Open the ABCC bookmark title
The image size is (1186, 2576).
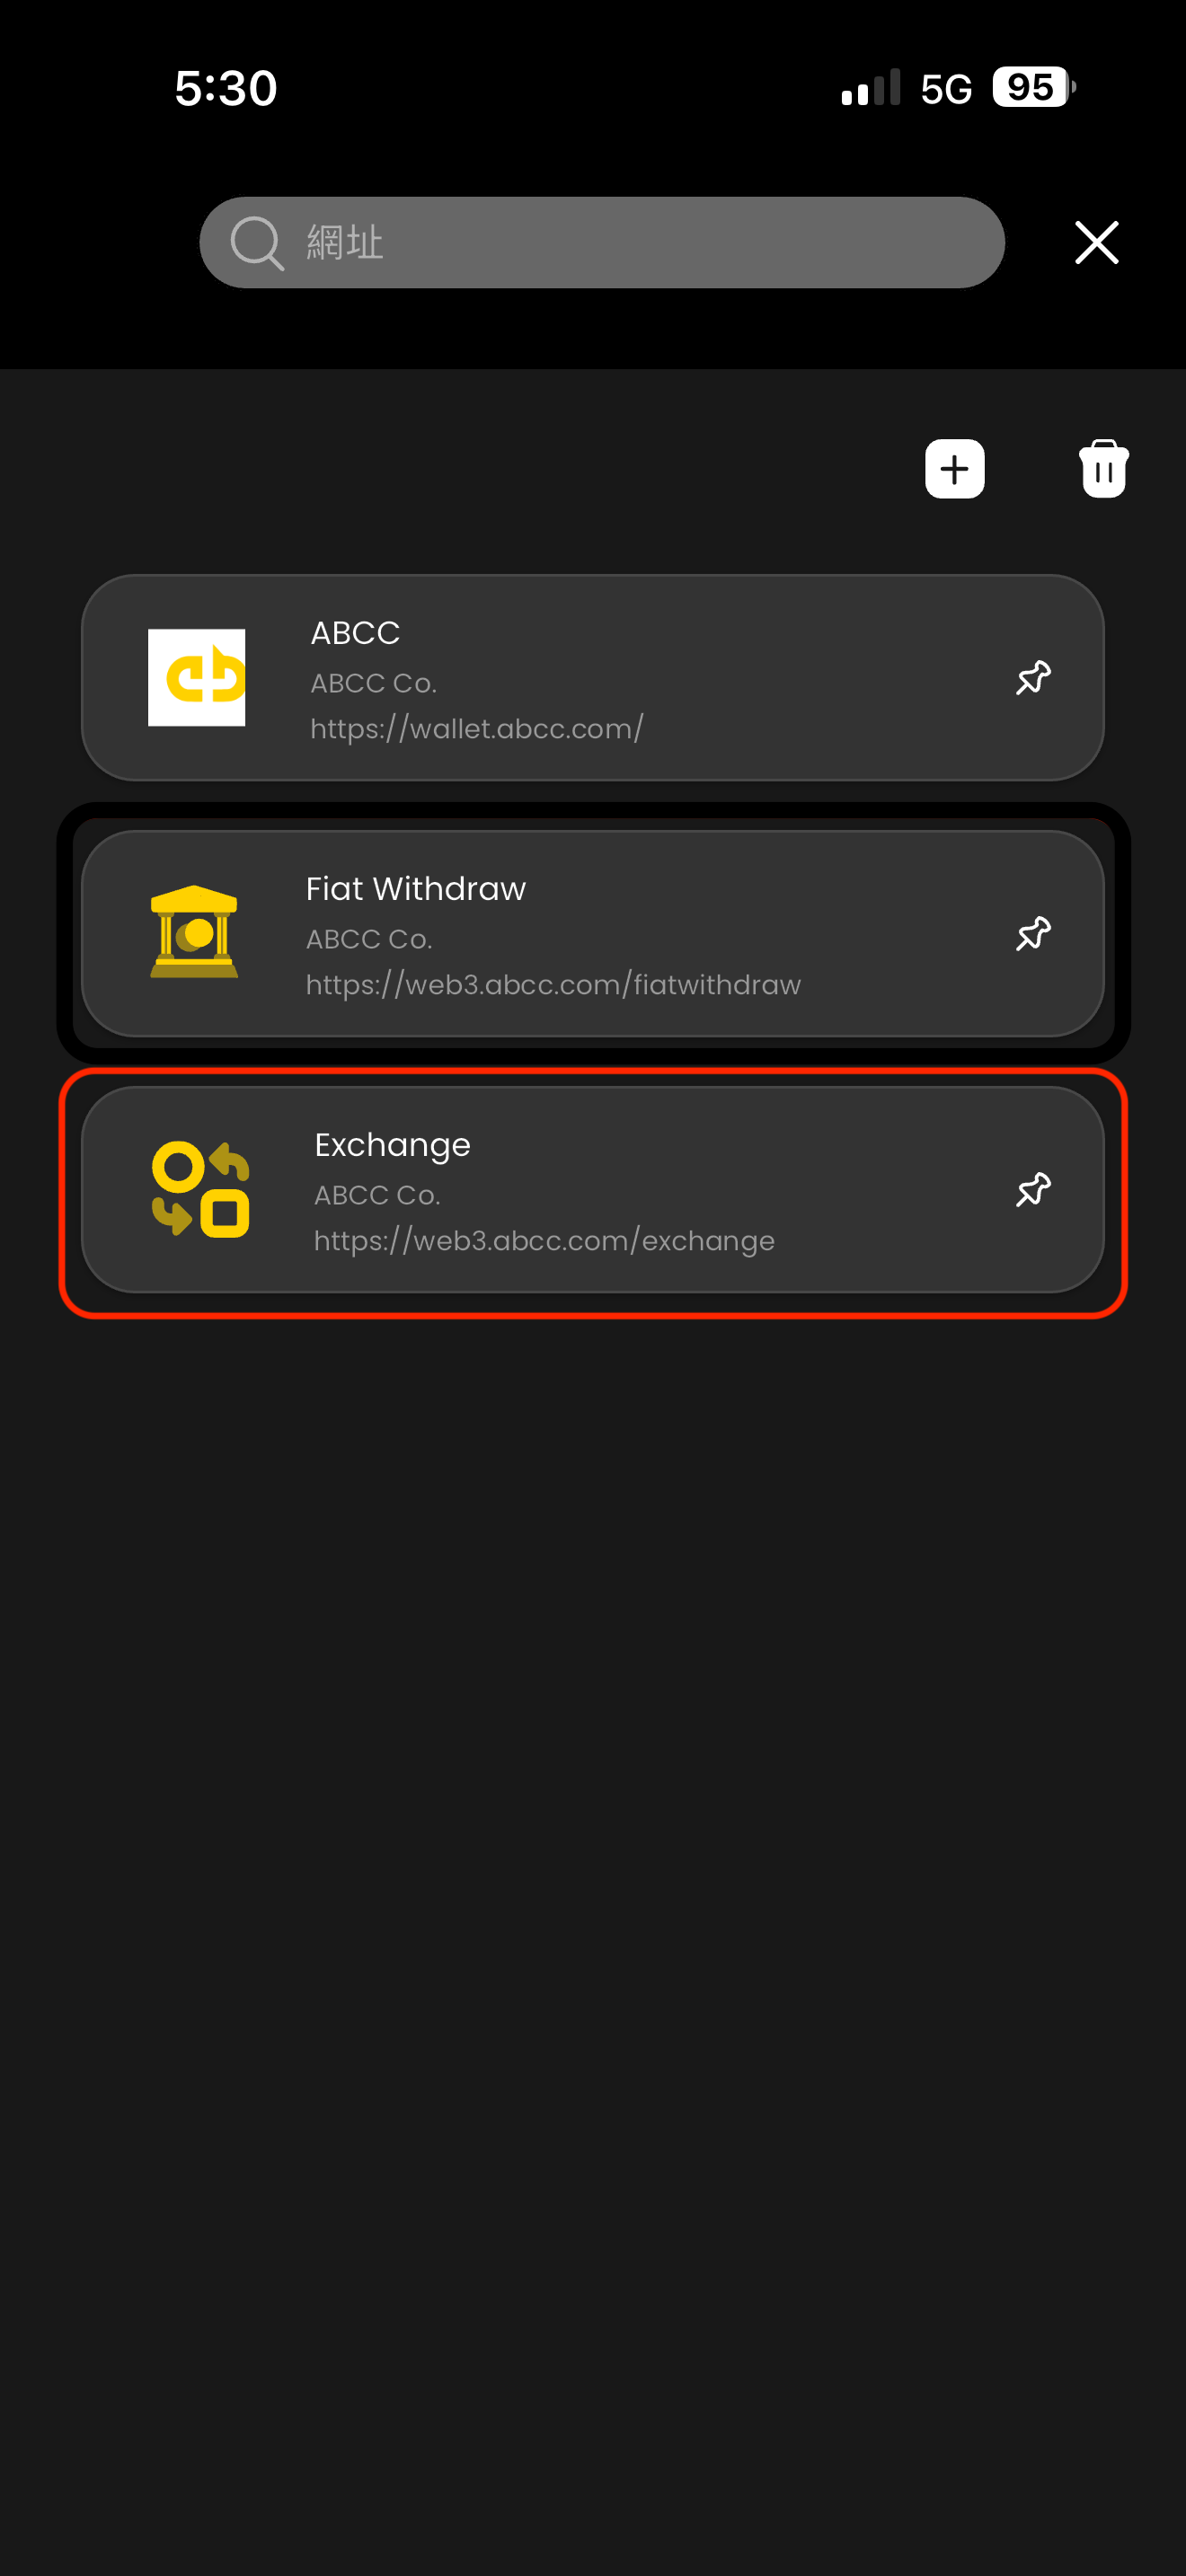pyautogui.click(x=355, y=633)
